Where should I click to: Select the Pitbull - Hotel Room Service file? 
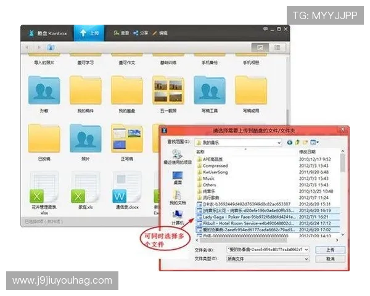(245, 223)
